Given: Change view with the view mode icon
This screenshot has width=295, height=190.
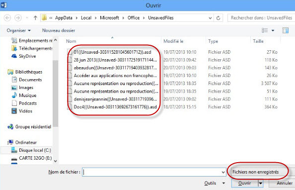Looking at the screenshot, I should point(265,30).
